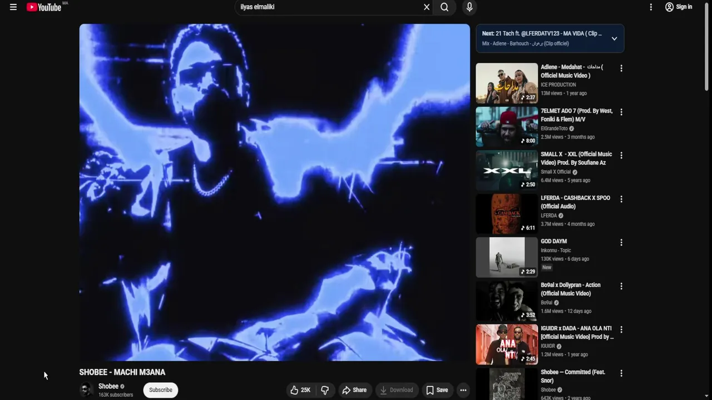Open 'IGUIDR x DADA - ANA OLA NTI' title
This screenshot has height=400, width=712.
pyautogui.click(x=577, y=333)
